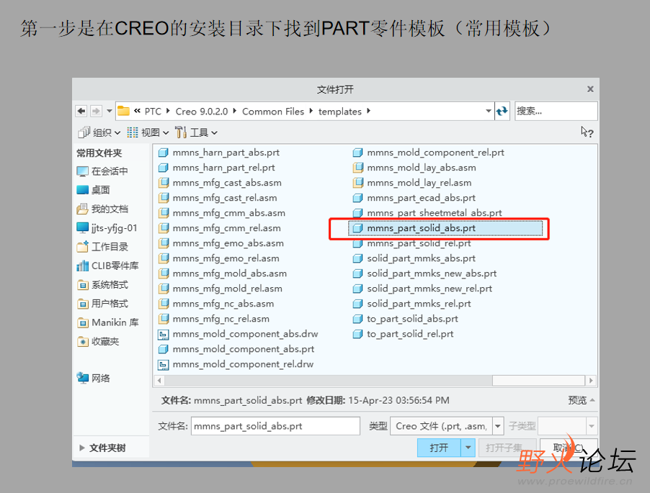Open 我的文档 folder shortcut

pyautogui.click(x=102, y=209)
